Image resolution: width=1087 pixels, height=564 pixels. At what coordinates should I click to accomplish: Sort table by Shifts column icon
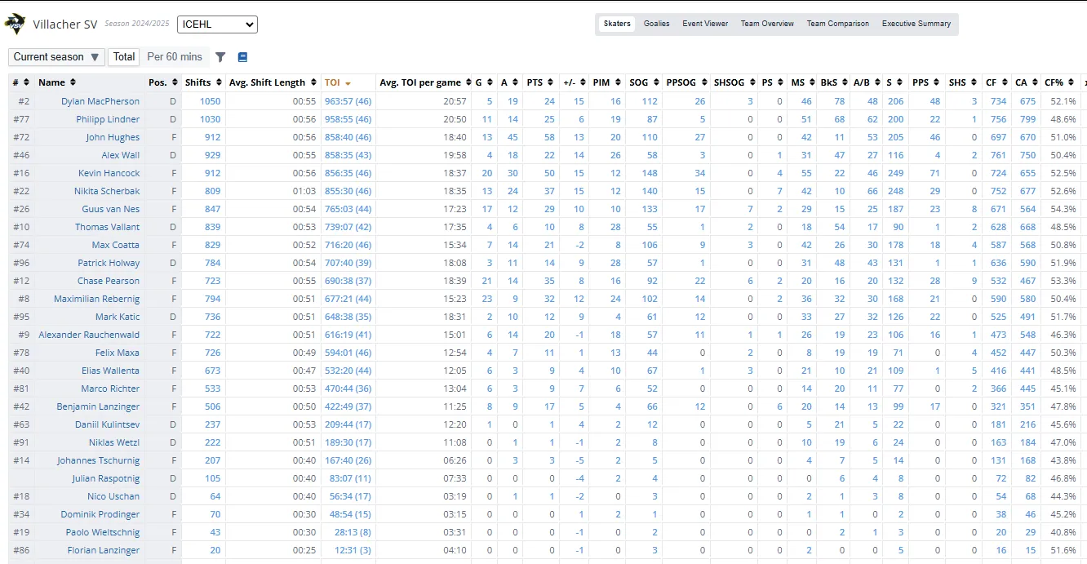pyautogui.click(x=217, y=82)
